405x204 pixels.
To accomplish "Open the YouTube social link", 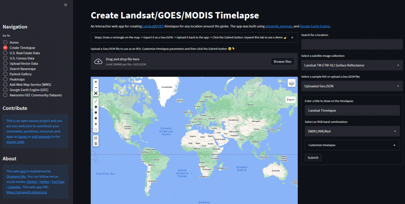I will (x=58, y=182).
